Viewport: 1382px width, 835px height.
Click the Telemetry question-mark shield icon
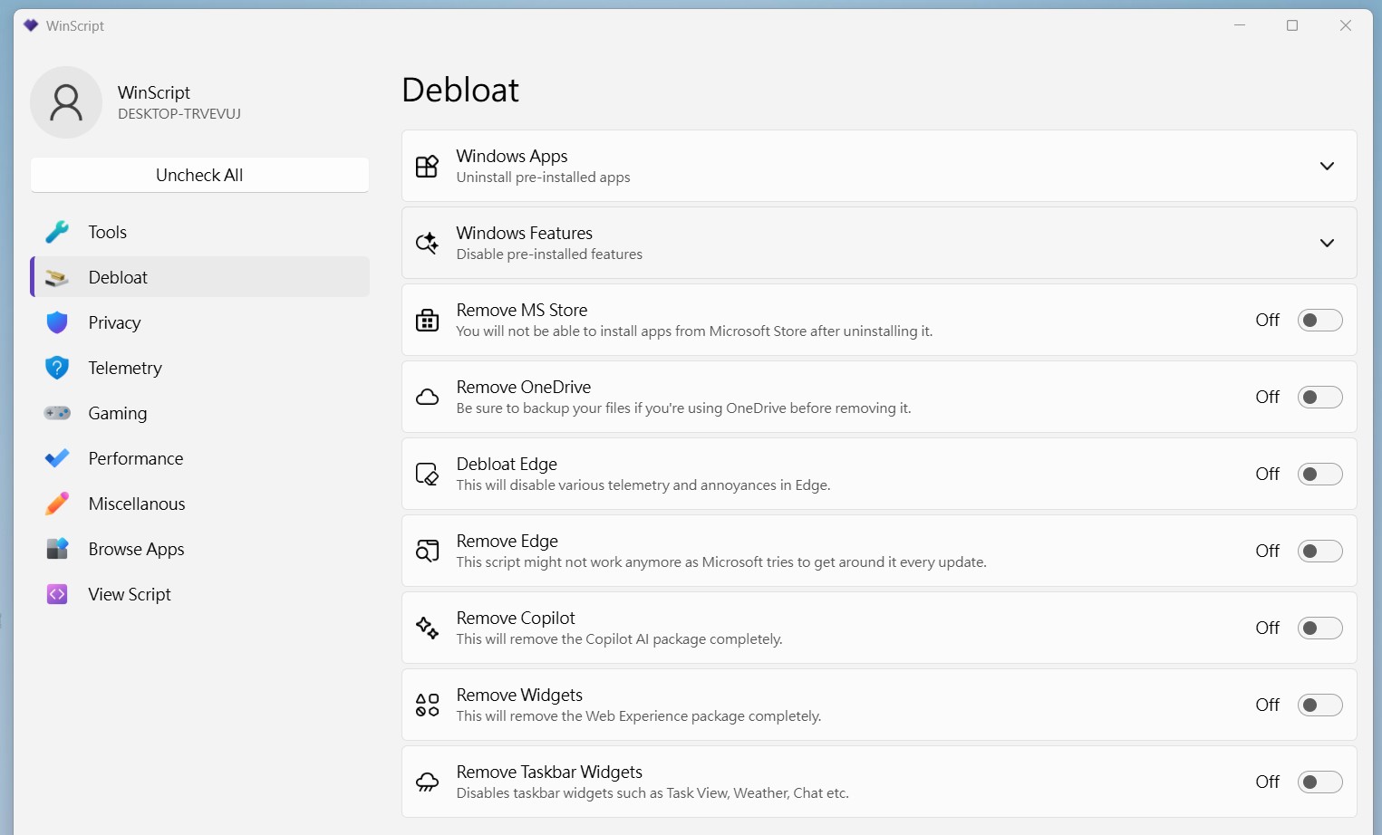tap(57, 368)
